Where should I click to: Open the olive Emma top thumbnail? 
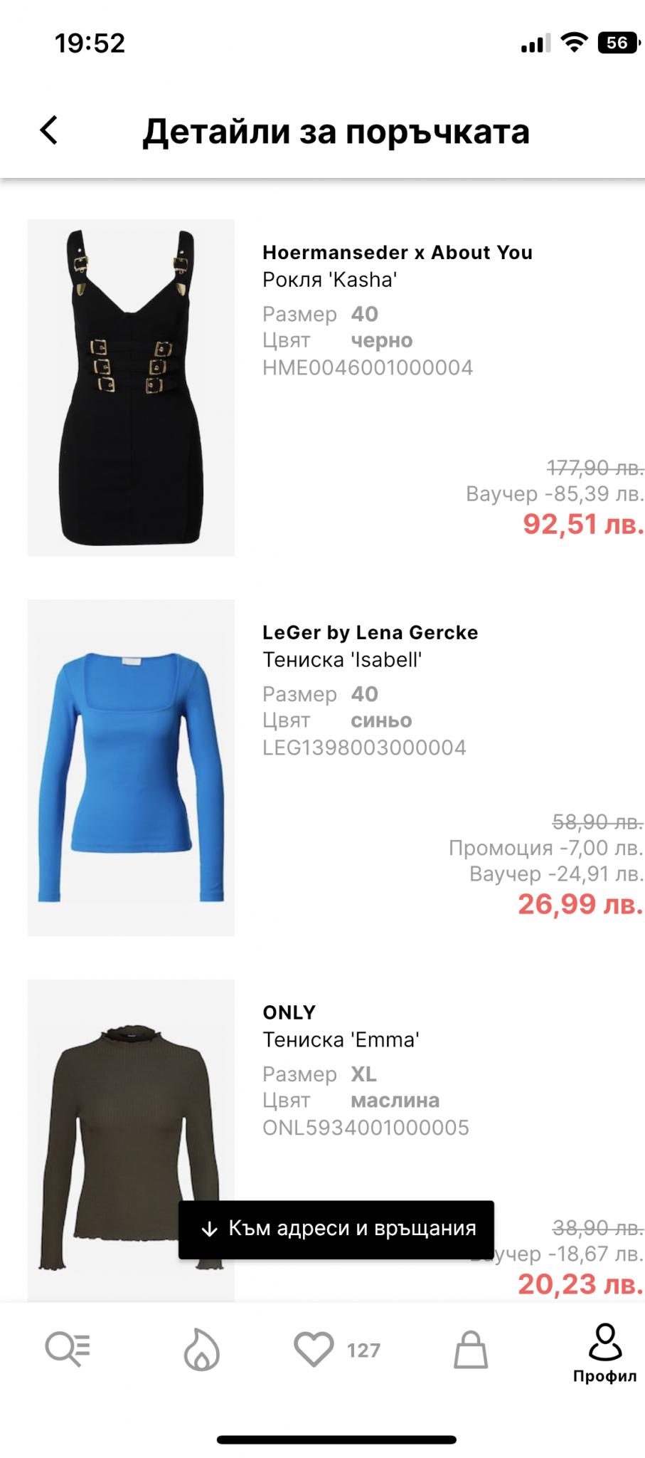click(131, 1140)
